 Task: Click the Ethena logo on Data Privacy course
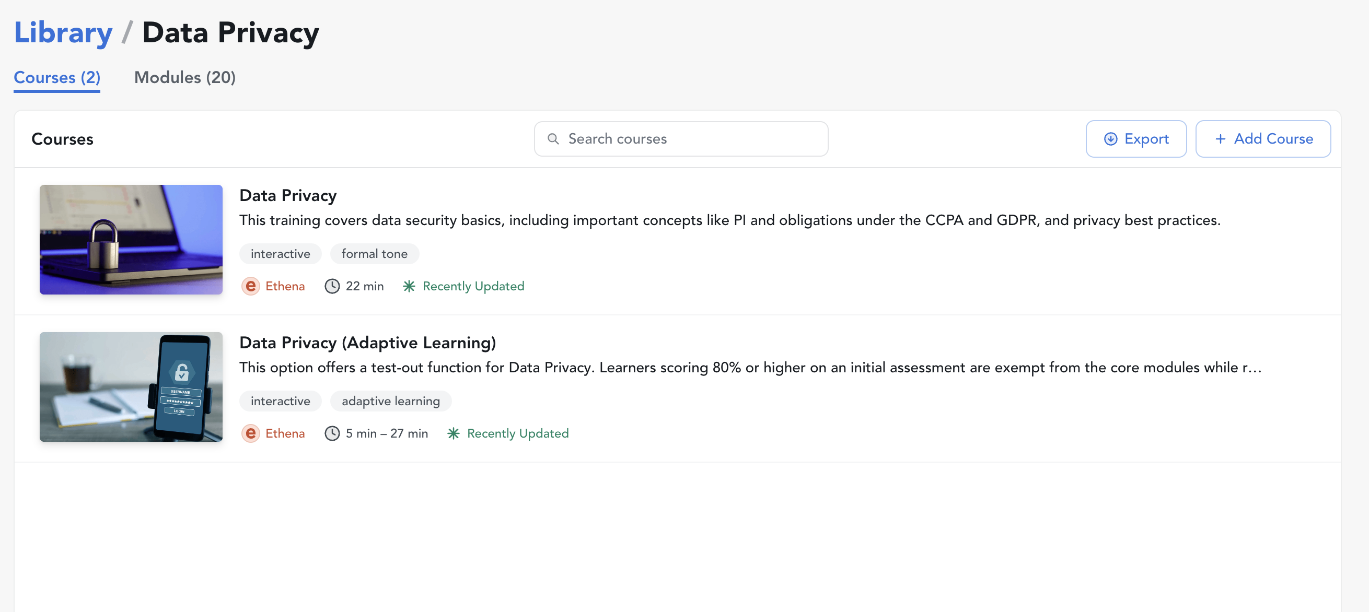(250, 286)
